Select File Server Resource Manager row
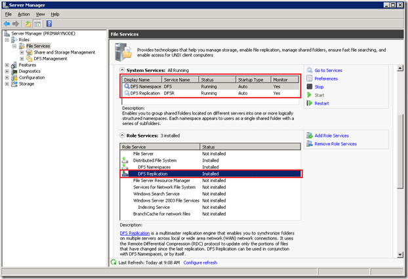The width and height of the screenshot is (408, 279). (211, 180)
